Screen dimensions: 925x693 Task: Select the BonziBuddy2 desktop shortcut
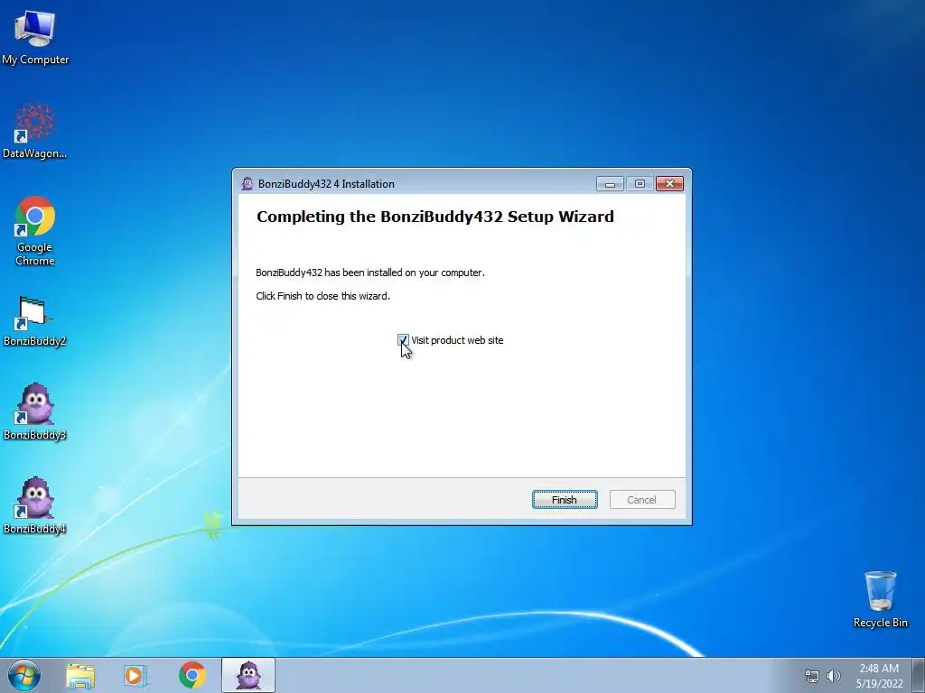point(35,321)
